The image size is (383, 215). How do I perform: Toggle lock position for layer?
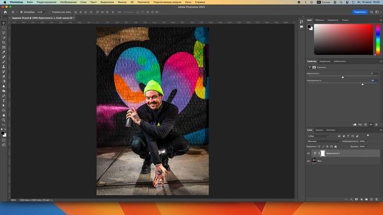tap(327, 146)
